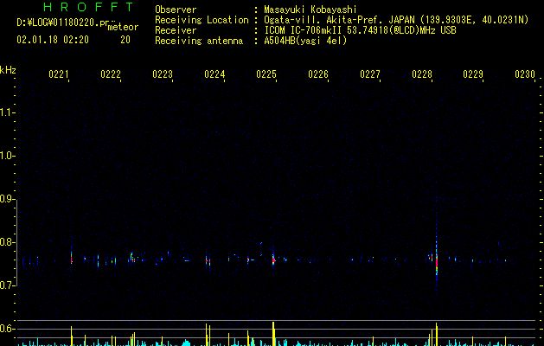The image size is (544, 346).
Task: Click the 0.9 kHz frequency label
Action: click(7, 199)
